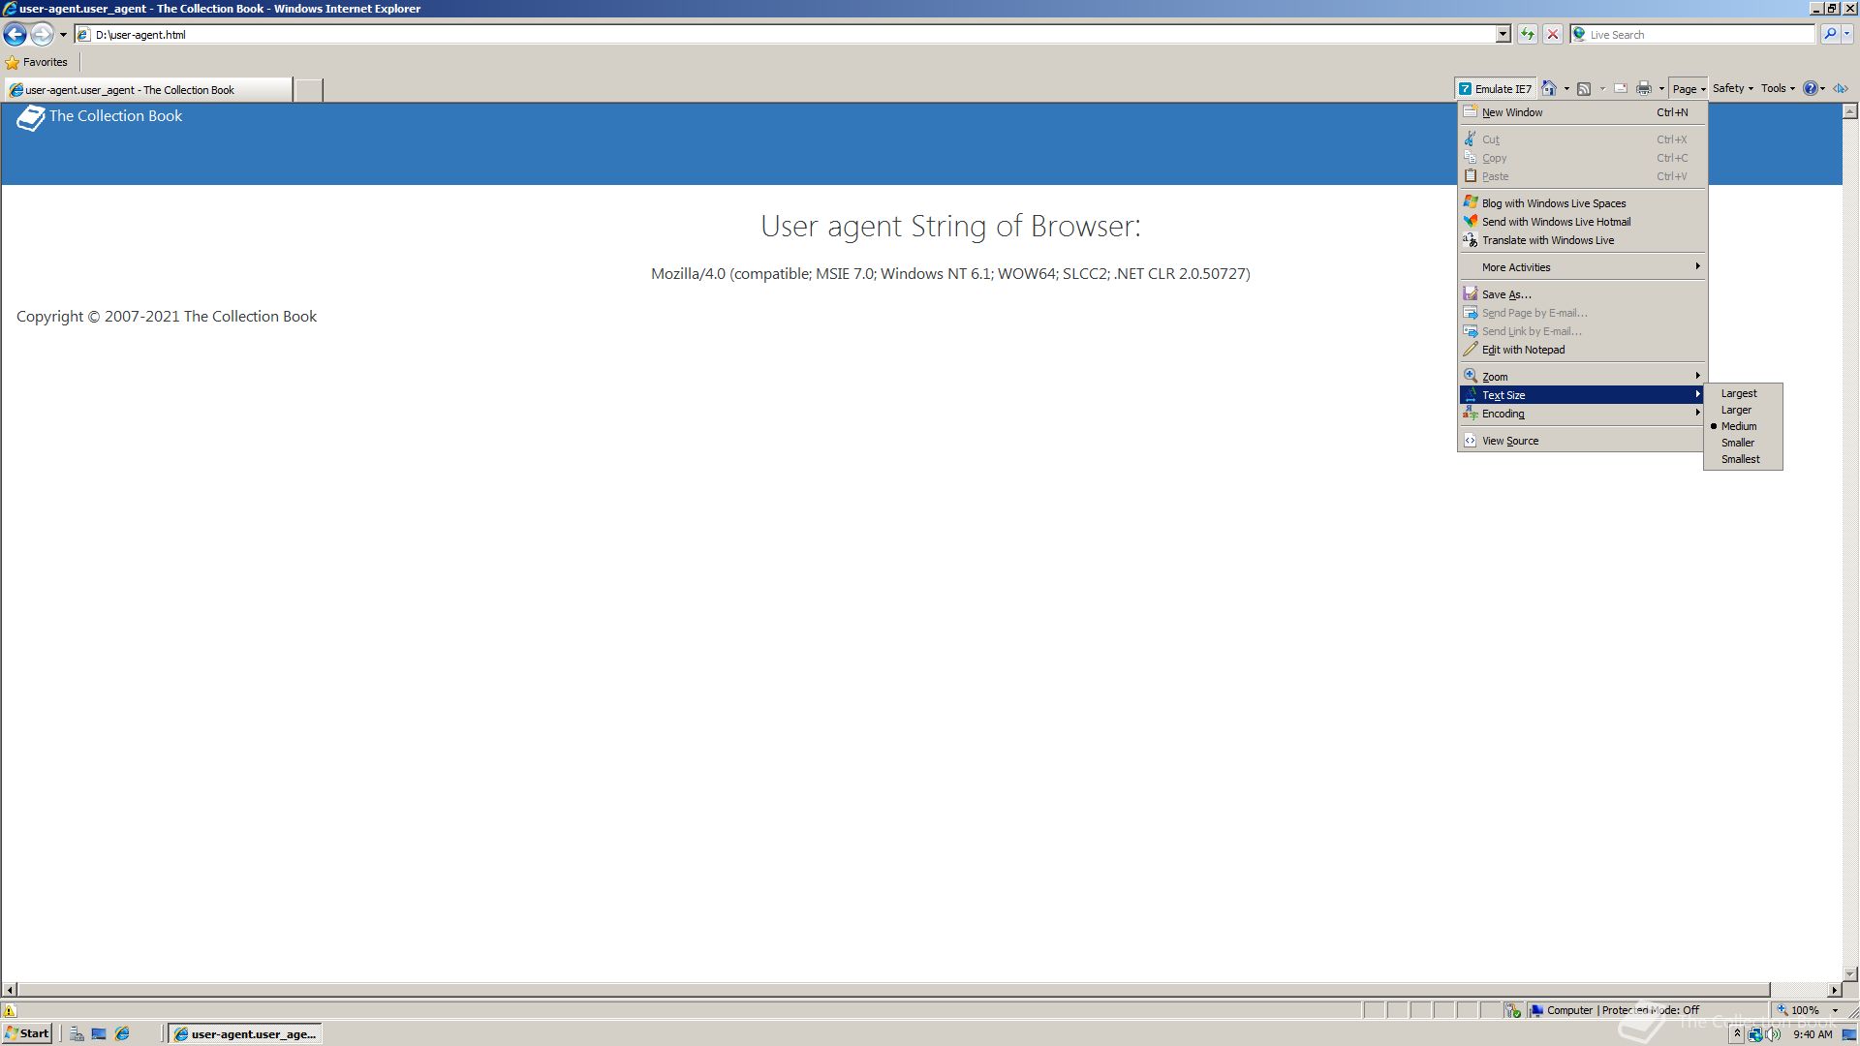Click the red Stop loading icon

point(1553,35)
